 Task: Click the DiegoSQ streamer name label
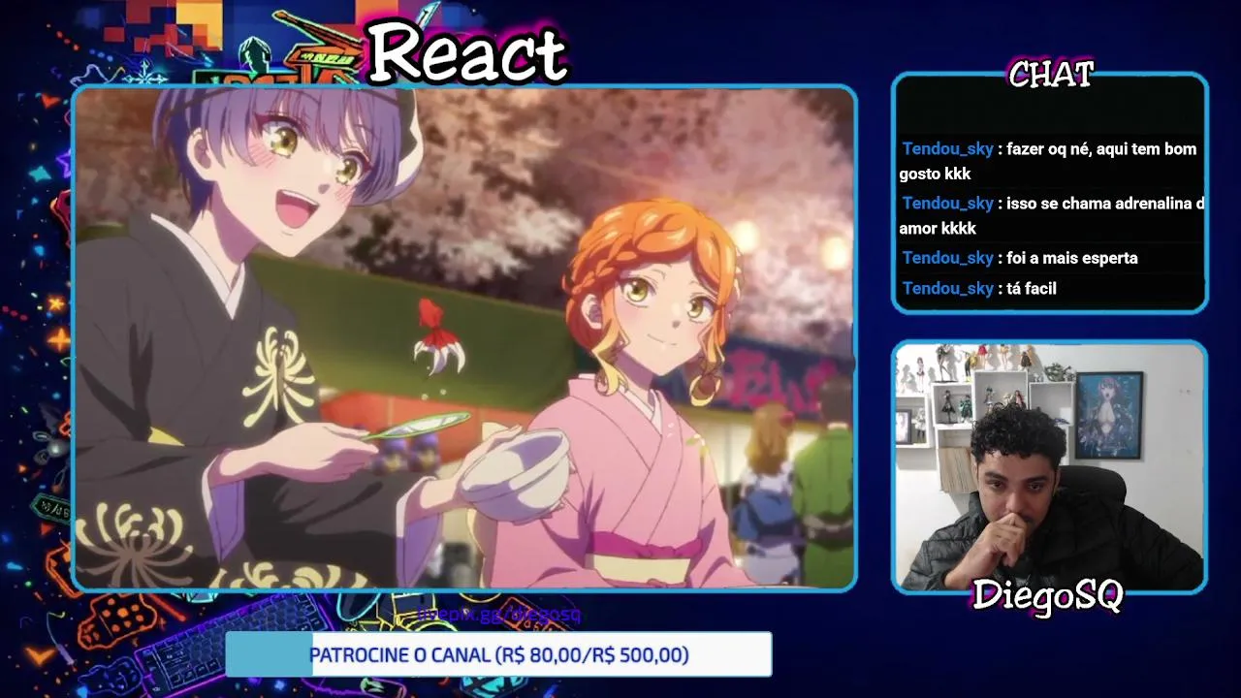[1047, 595]
